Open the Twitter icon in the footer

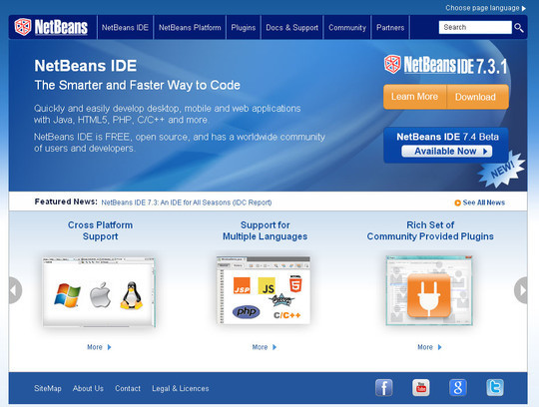[495, 388]
